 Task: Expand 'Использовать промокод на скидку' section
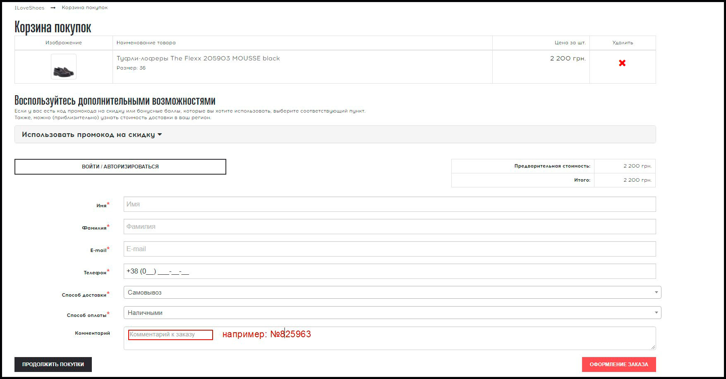coord(335,134)
